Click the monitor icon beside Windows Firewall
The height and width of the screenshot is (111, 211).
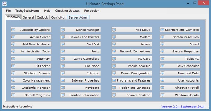pyautogui.click(x=162, y=88)
